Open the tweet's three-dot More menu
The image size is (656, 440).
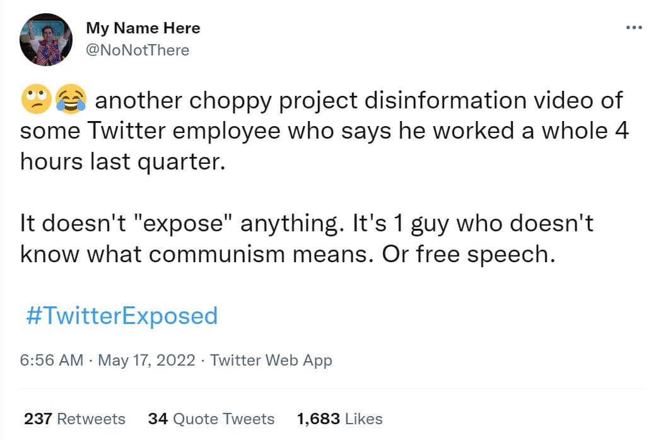pyautogui.click(x=633, y=28)
